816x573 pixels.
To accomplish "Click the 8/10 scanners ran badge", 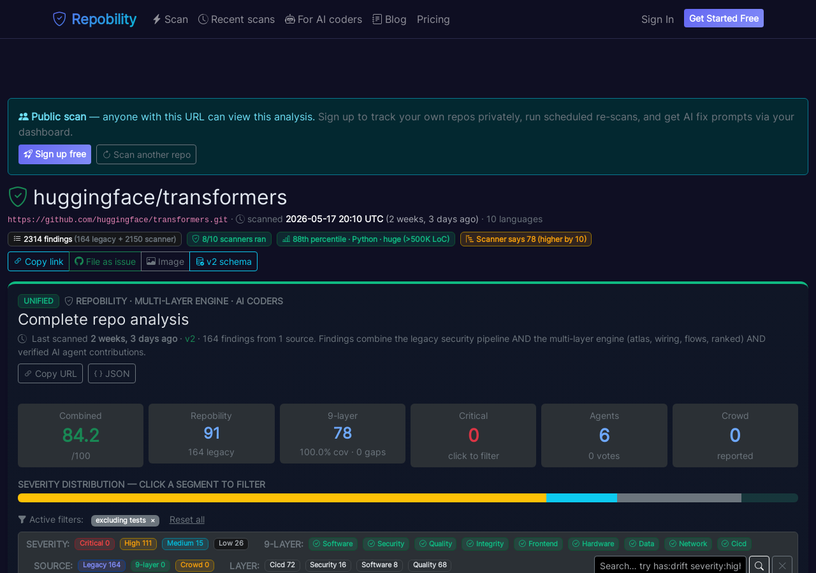I will coord(229,239).
